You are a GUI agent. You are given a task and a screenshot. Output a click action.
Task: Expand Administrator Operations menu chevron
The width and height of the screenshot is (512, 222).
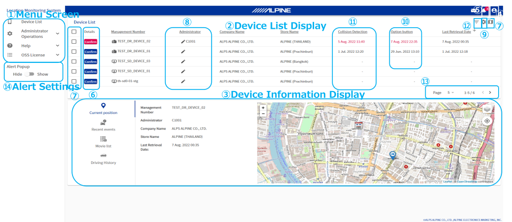point(58,34)
